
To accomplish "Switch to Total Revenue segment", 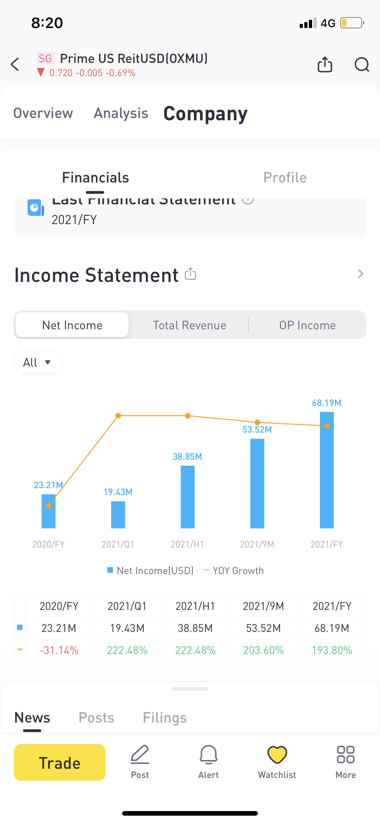I will [x=190, y=325].
